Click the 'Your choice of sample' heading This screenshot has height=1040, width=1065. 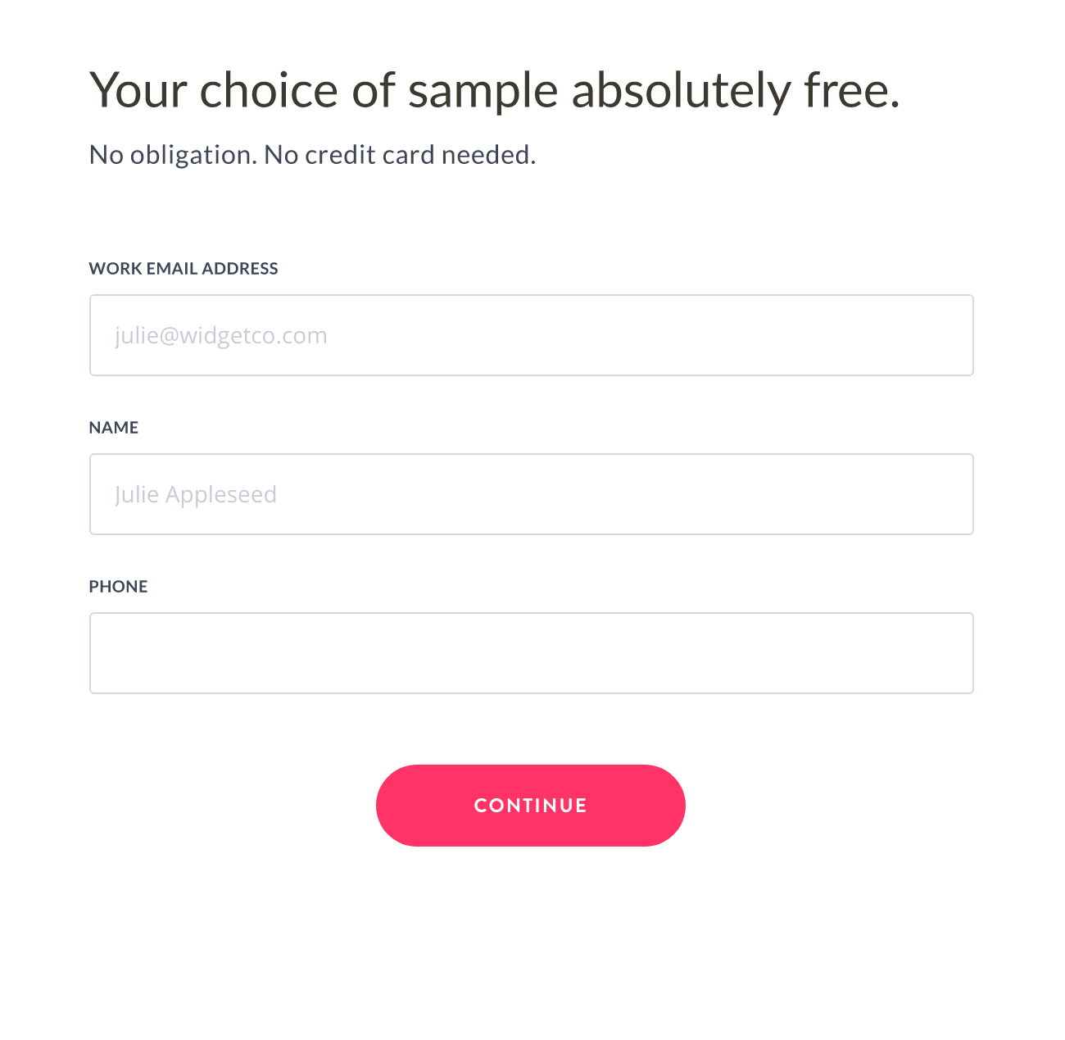492,91
